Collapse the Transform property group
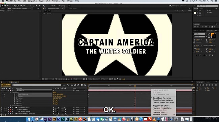The width and height of the screenshot is (219, 122). click(11, 92)
